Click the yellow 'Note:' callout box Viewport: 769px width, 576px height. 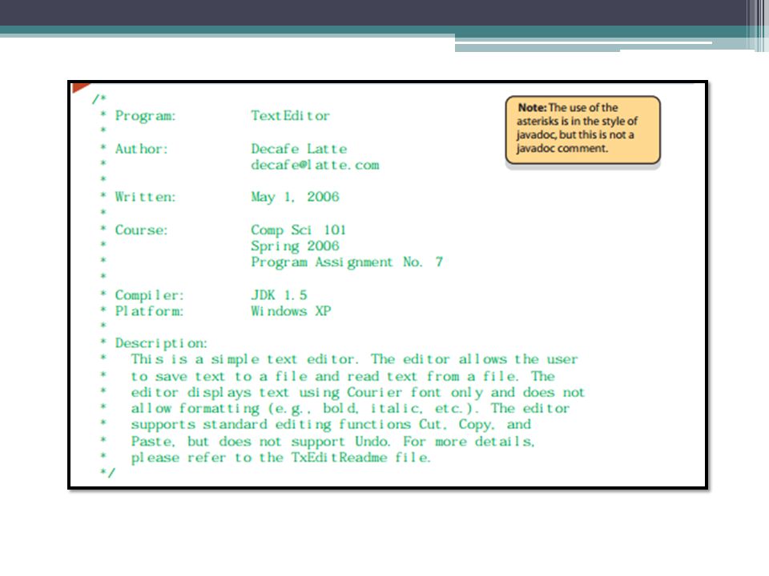tap(582, 130)
